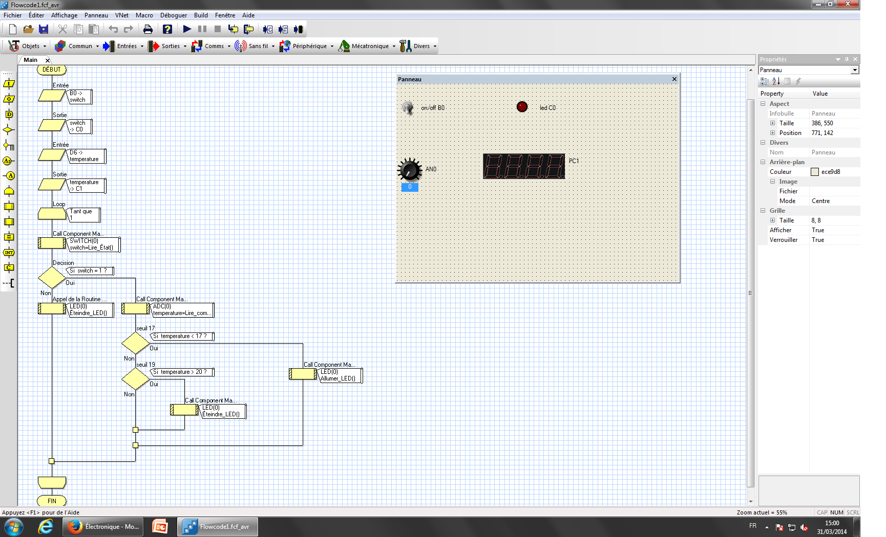Select the C Code icon in sidebar

tap(9, 267)
